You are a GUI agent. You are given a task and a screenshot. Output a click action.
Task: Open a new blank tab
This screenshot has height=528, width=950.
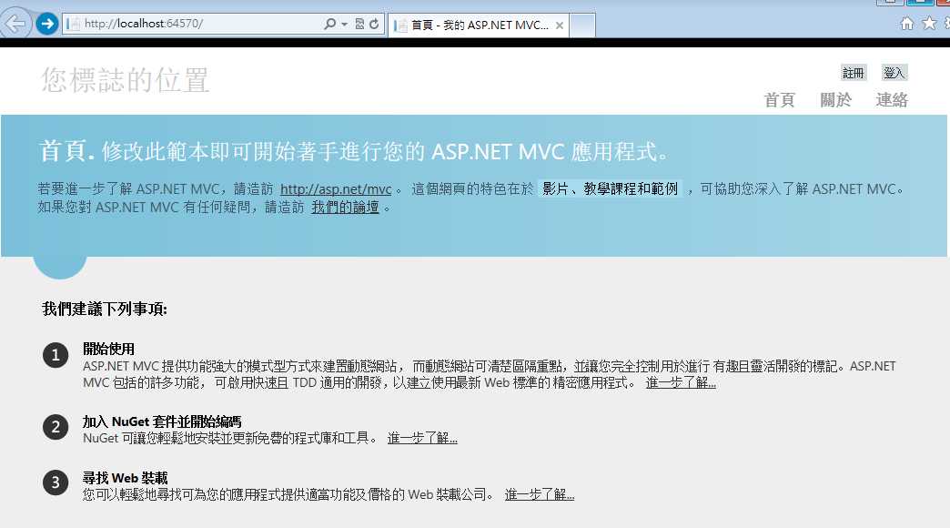(x=582, y=25)
